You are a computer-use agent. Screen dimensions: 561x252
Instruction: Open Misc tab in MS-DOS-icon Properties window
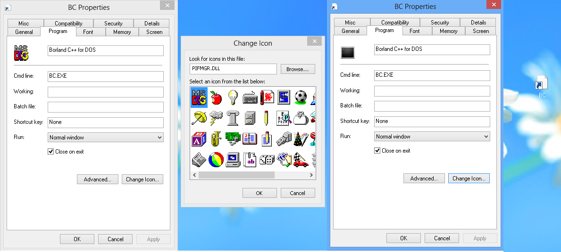pos(24,23)
